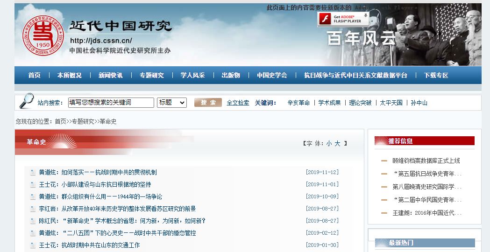Click document icon beside 小部队建设 article
This screenshot has width=490, height=252.
coord(33,184)
